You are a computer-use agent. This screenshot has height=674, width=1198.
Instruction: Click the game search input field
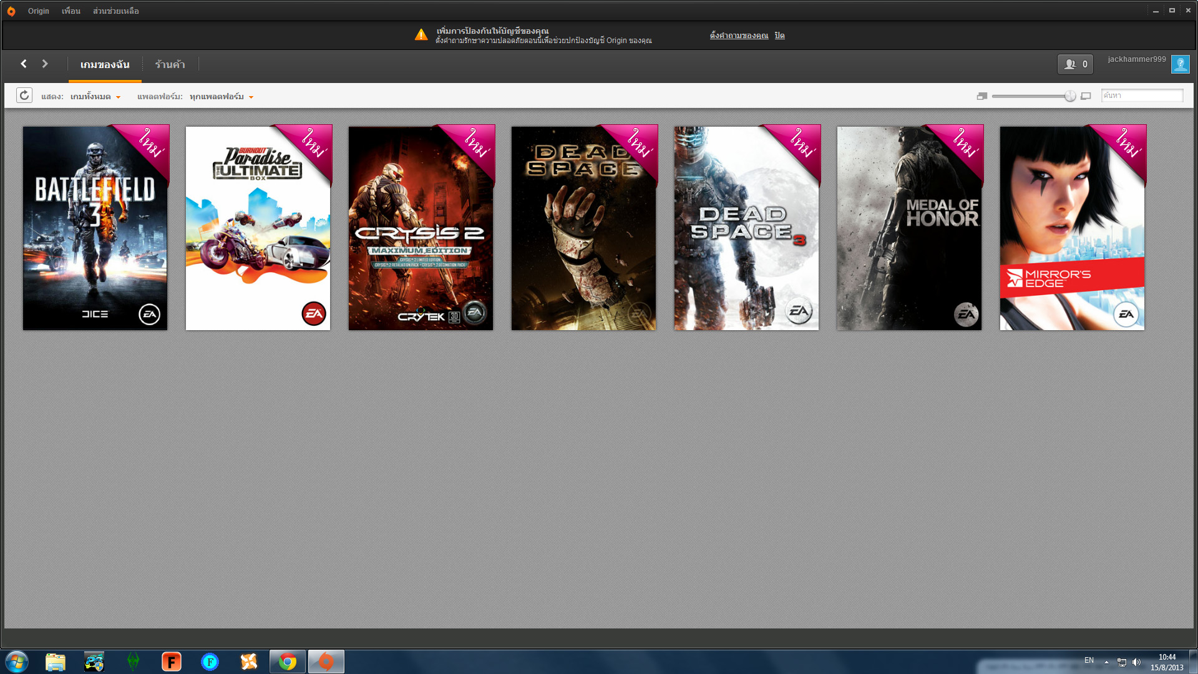tap(1142, 95)
